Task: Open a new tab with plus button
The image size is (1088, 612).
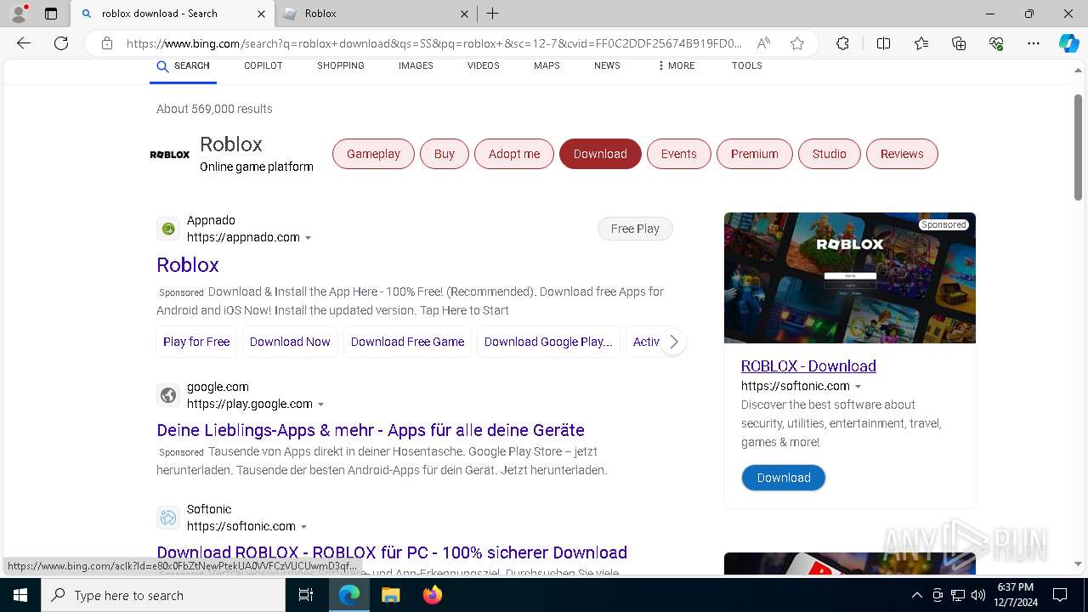Action: (x=492, y=14)
